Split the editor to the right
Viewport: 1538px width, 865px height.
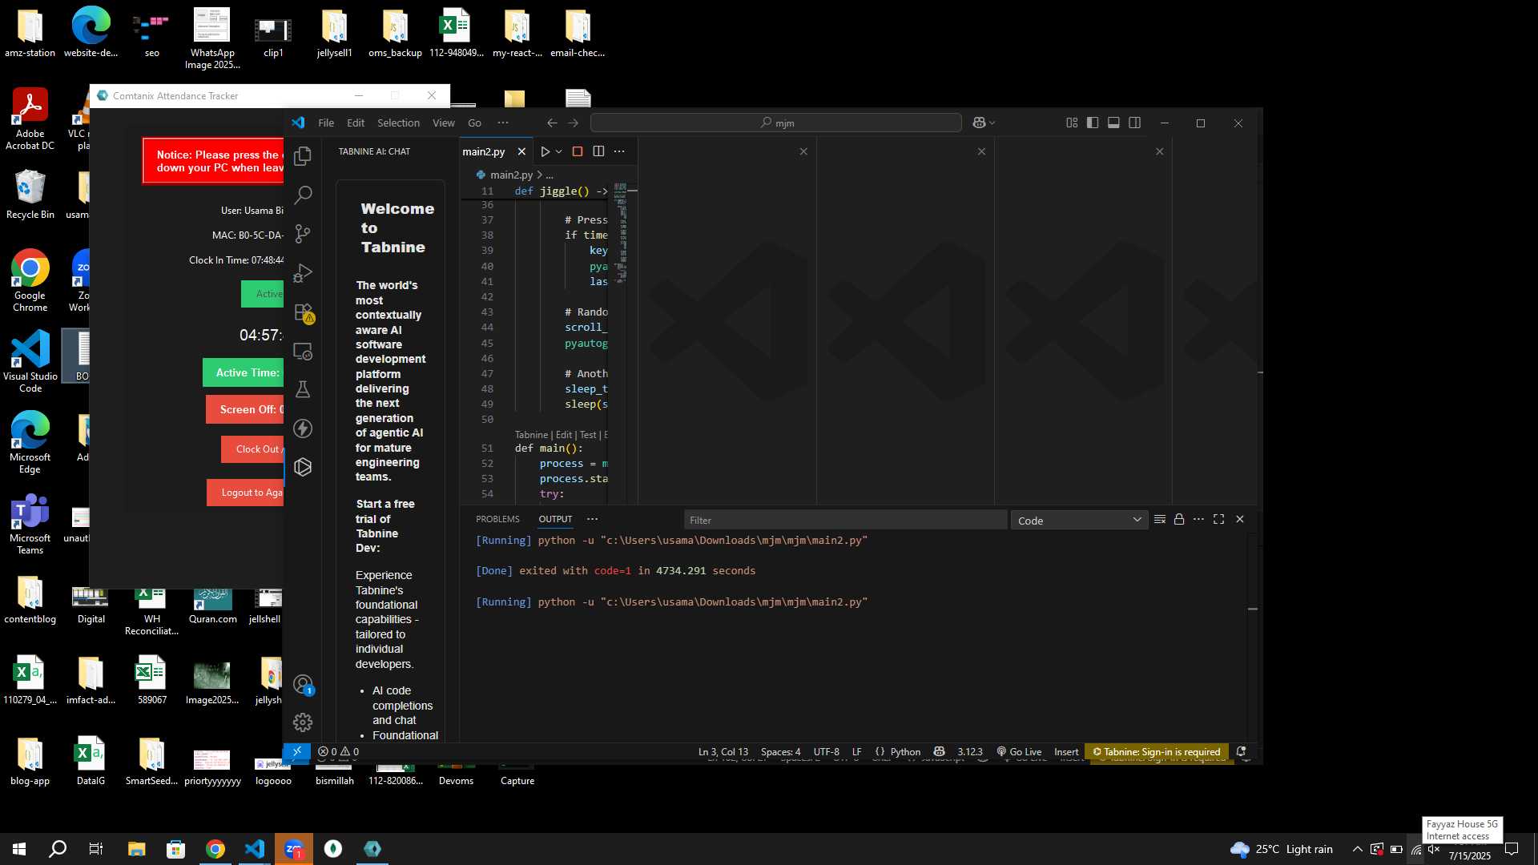point(598,151)
